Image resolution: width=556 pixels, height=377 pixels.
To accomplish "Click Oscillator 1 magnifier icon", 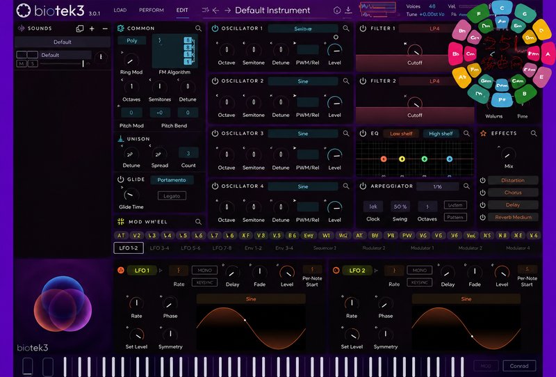I will click(345, 28).
